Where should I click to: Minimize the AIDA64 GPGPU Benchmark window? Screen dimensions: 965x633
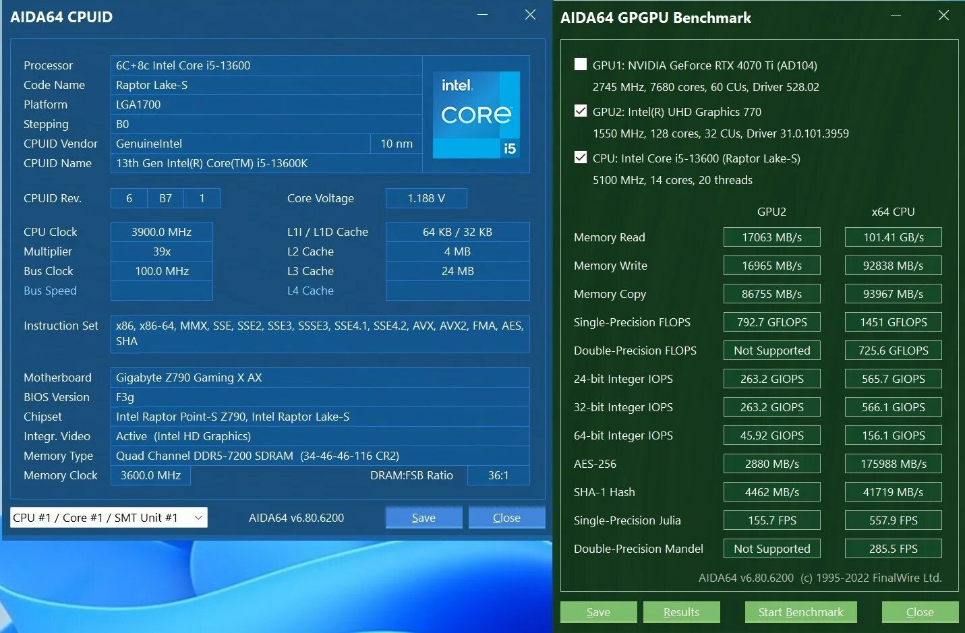pyautogui.click(x=896, y=15)
